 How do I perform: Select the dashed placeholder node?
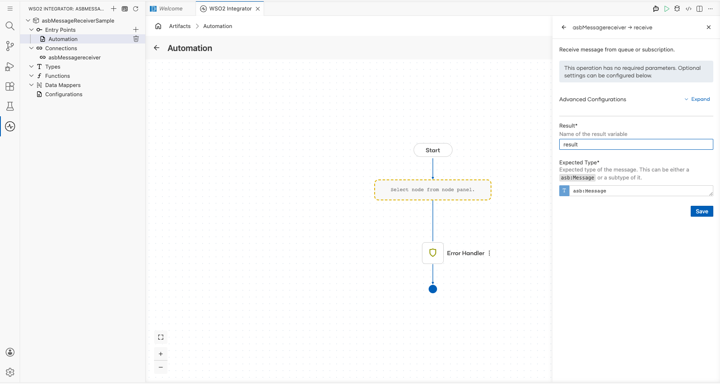click(433, 190)
